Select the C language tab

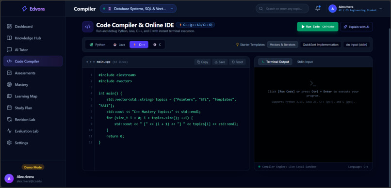[x=157, y=45]
